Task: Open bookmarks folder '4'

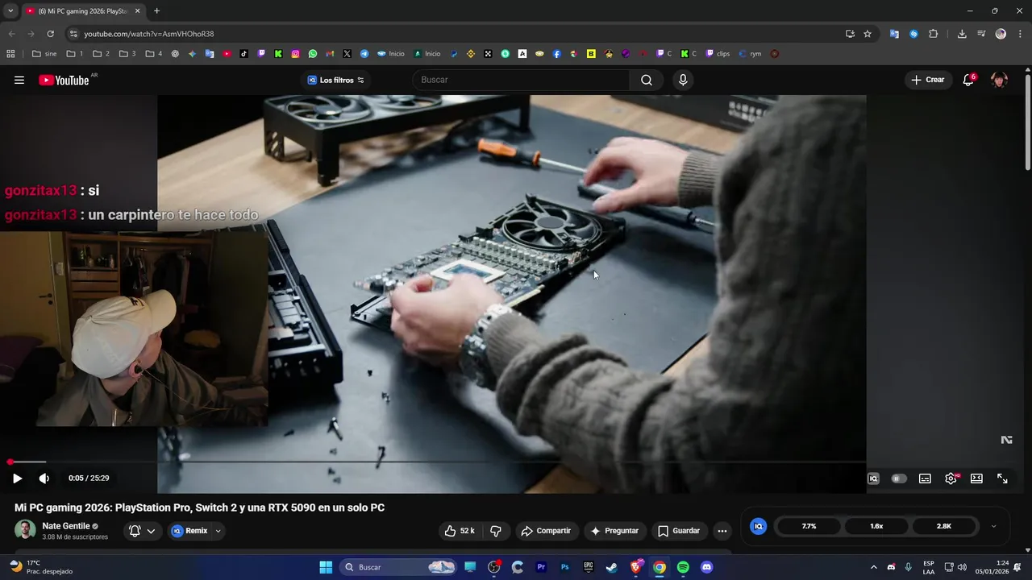Action: click(154, 54)
